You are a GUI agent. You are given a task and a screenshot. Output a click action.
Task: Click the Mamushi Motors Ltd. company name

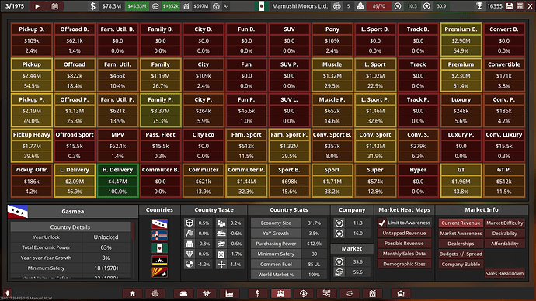coord(300,6)
